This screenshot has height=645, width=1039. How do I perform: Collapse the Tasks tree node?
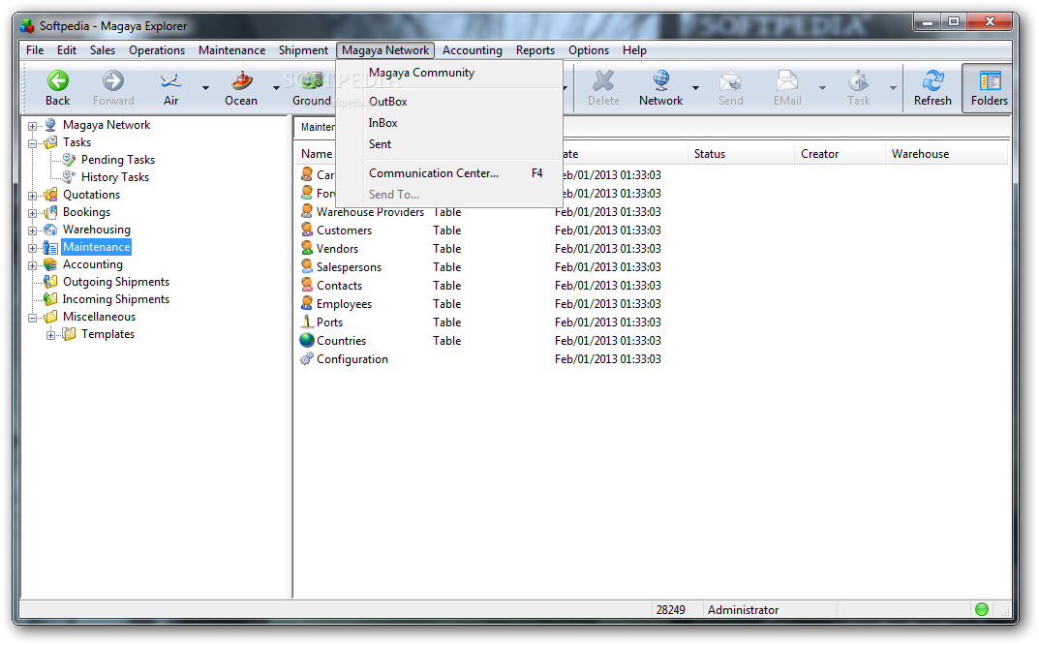[33, 143]
